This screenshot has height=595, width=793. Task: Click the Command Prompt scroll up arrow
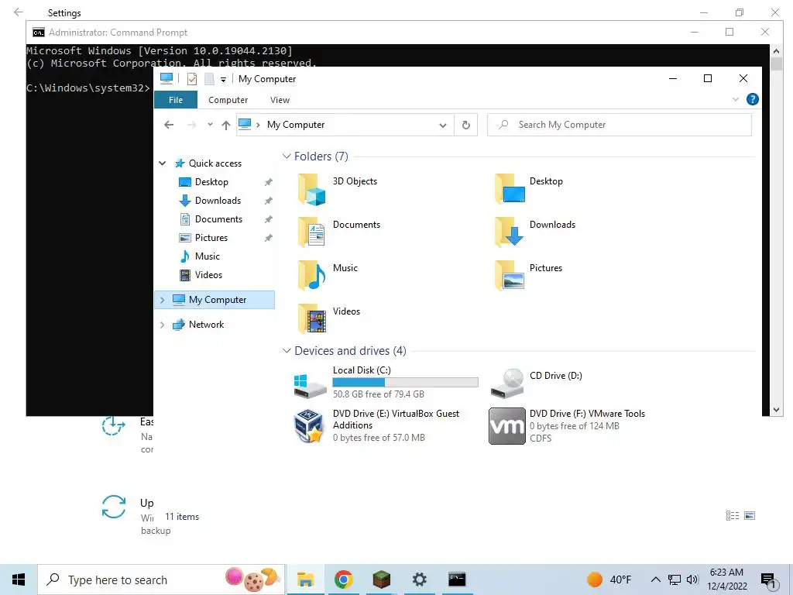pyautogui.click(x=776, y=50)
